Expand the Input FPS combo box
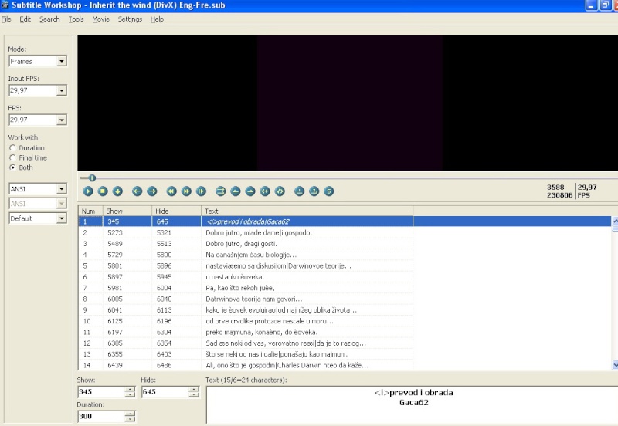This screenshot has width=618, height=426. 62,91
